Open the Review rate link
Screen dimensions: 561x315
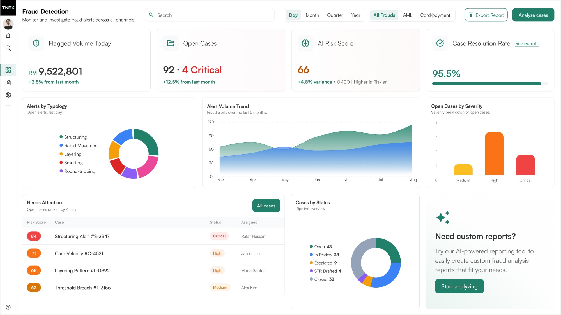[x=527, y=44]
